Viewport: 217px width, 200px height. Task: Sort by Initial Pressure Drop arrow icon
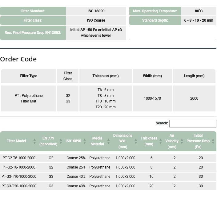(213, 141)
